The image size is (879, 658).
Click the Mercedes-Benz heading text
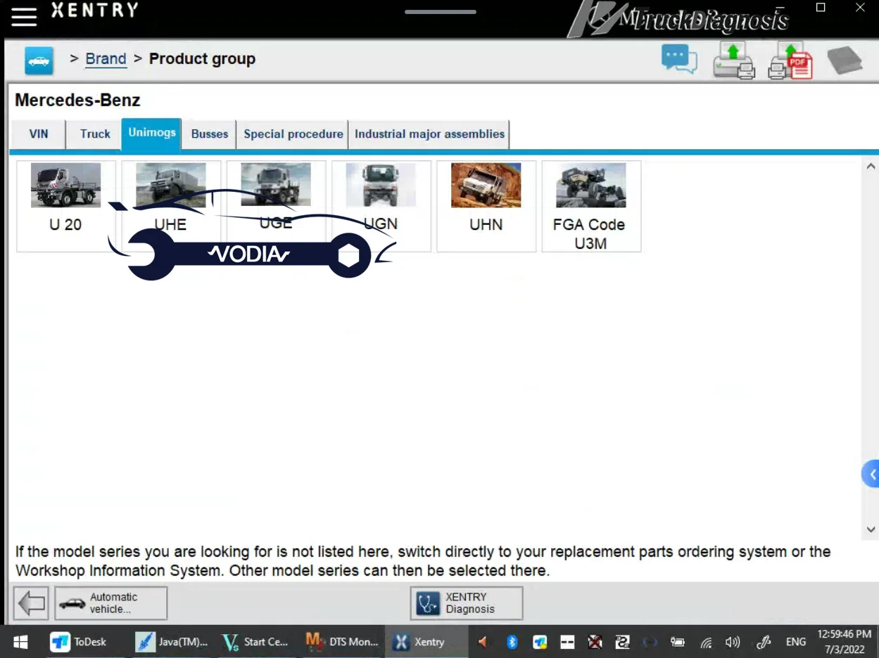(x=77, y=100)
